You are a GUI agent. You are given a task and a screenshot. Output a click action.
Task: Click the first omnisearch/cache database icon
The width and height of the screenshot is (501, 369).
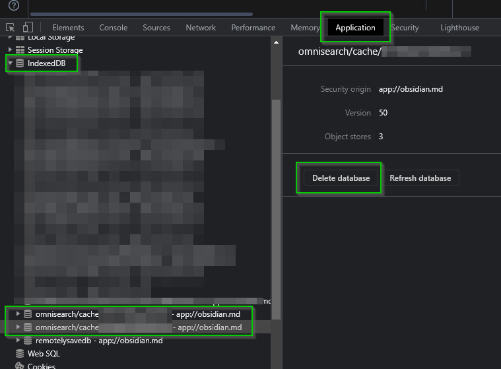coord(28,314)
